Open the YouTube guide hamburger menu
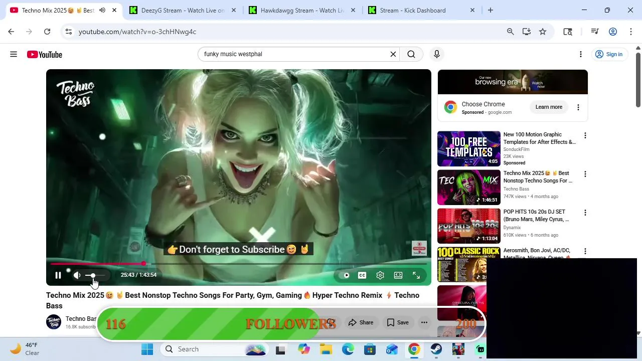Screen dimensions: 642x361 tap(14, 54)
